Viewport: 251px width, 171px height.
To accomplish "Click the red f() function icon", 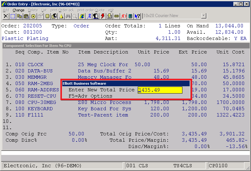I will click(x=123, y=16).
